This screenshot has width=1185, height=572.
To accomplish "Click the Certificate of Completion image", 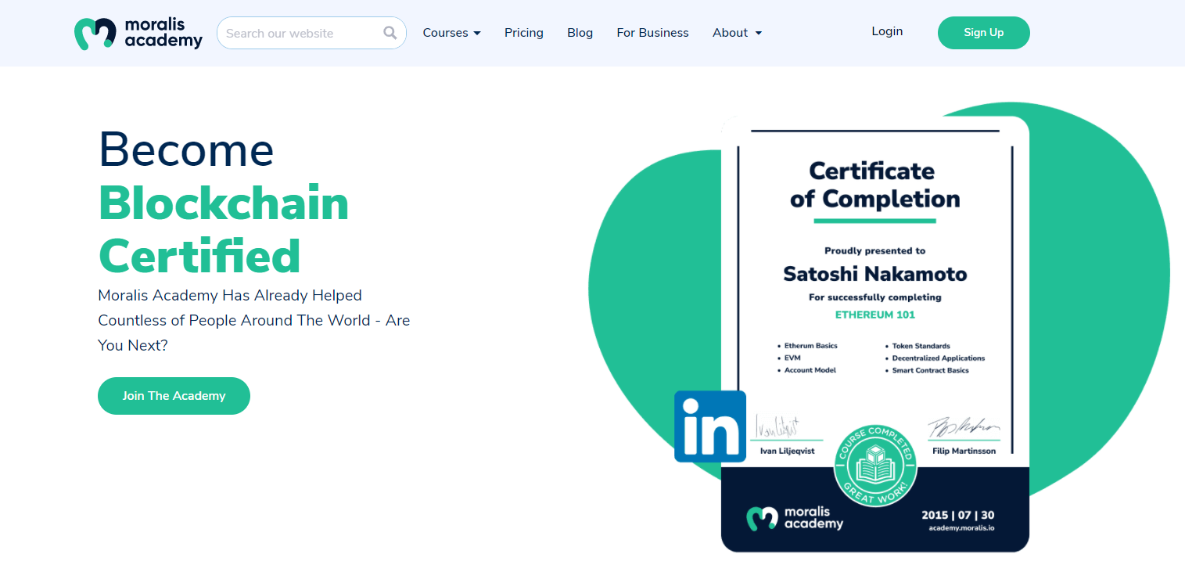I will (x=874, y=334).
